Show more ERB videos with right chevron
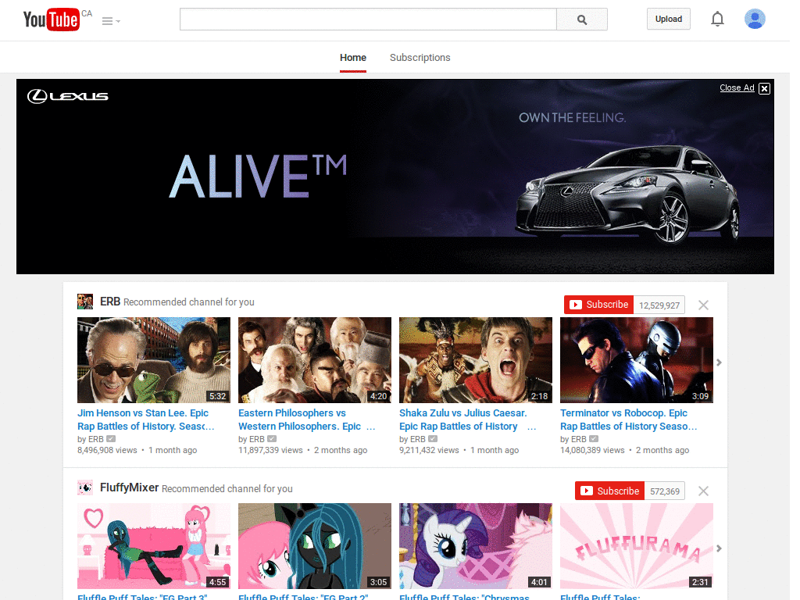The width and height of the screenshot is (800, 600). 719,362
